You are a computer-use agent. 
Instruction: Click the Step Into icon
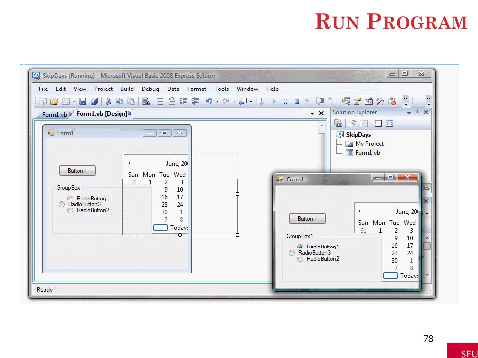(309, 101)
